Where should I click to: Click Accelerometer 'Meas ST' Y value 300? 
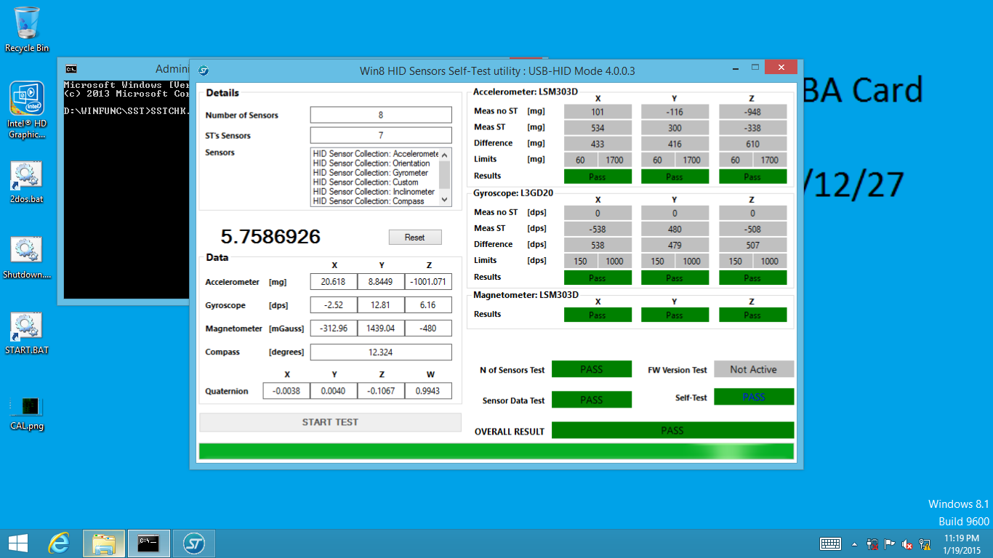point(675,128)
